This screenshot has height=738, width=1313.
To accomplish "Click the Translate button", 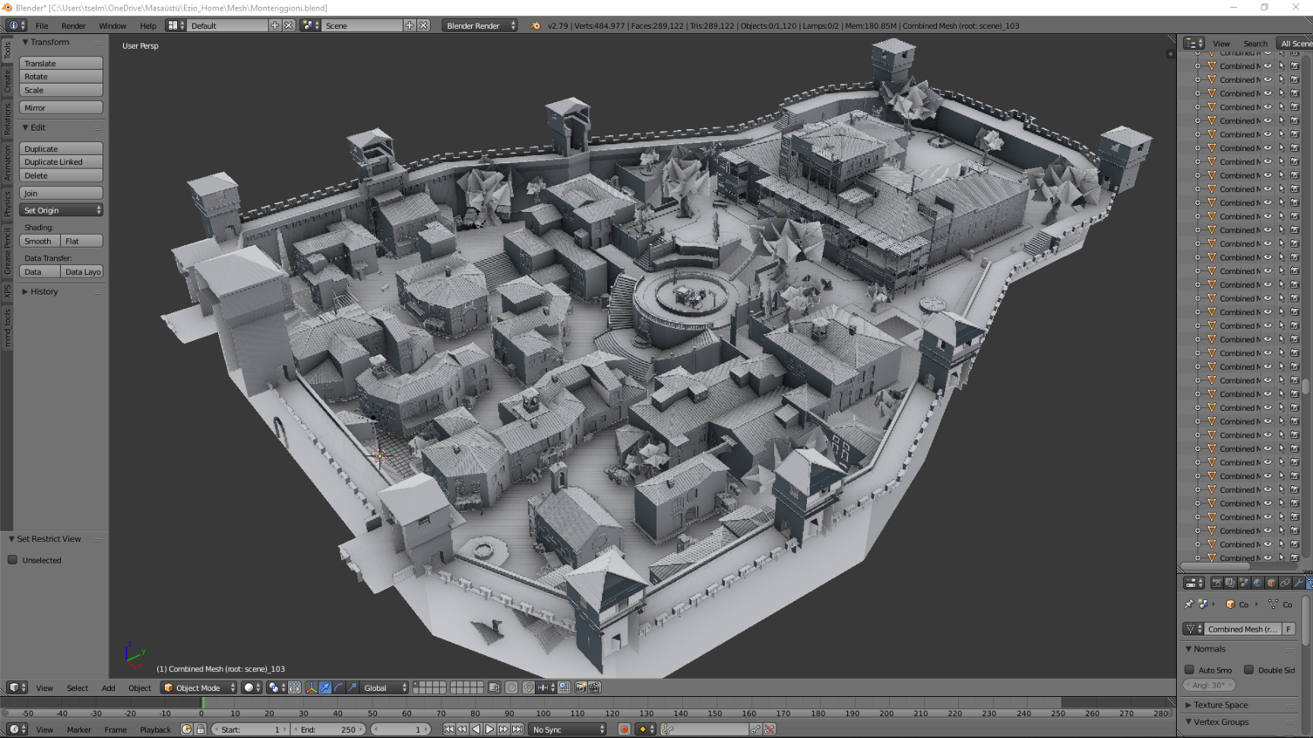I will pos(61,64).
